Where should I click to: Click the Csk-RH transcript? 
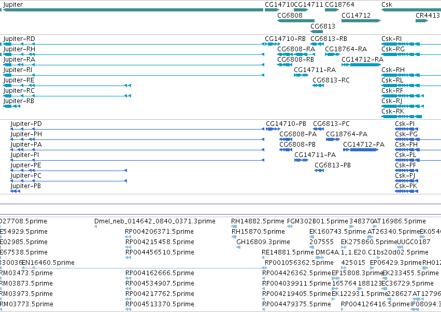pos(393,70)
